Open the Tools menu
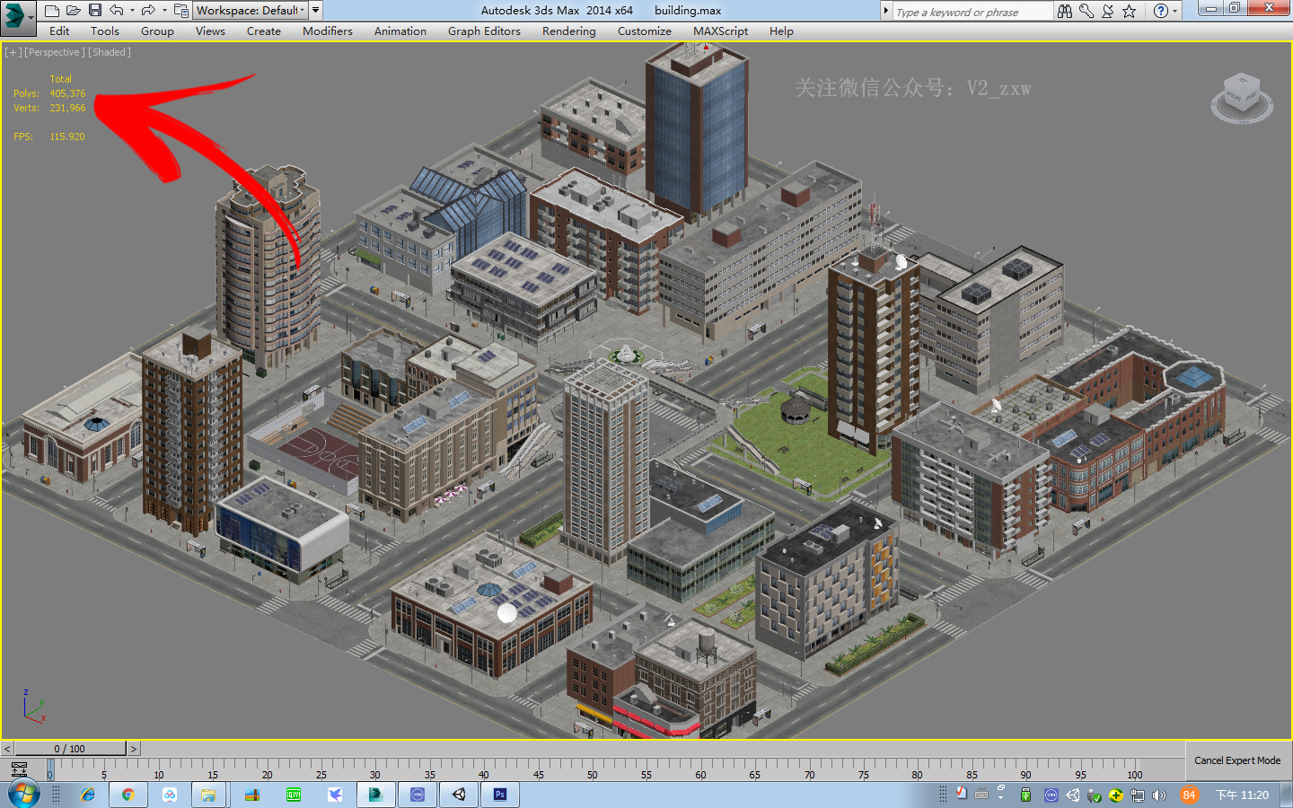1293x808 pixels. tap(105, 31)
